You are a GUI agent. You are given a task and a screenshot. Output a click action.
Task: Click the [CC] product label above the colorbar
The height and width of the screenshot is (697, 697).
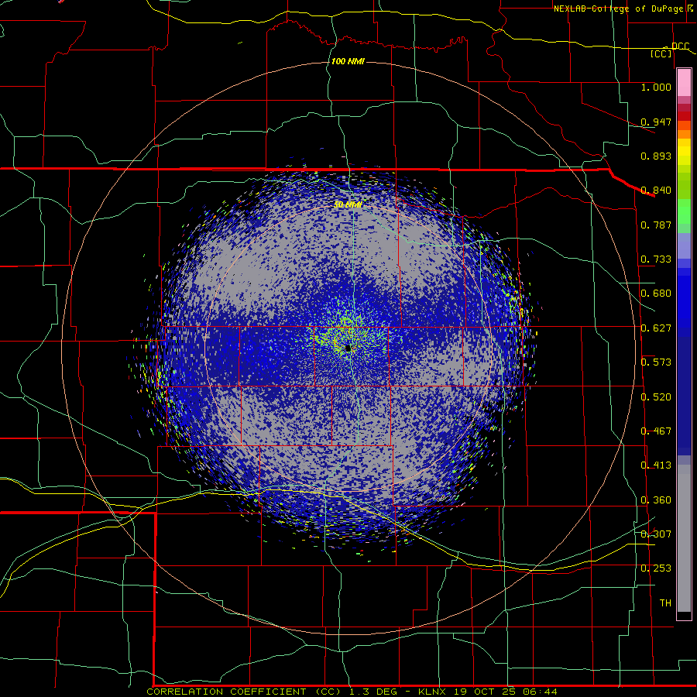(x=661, y=53)
